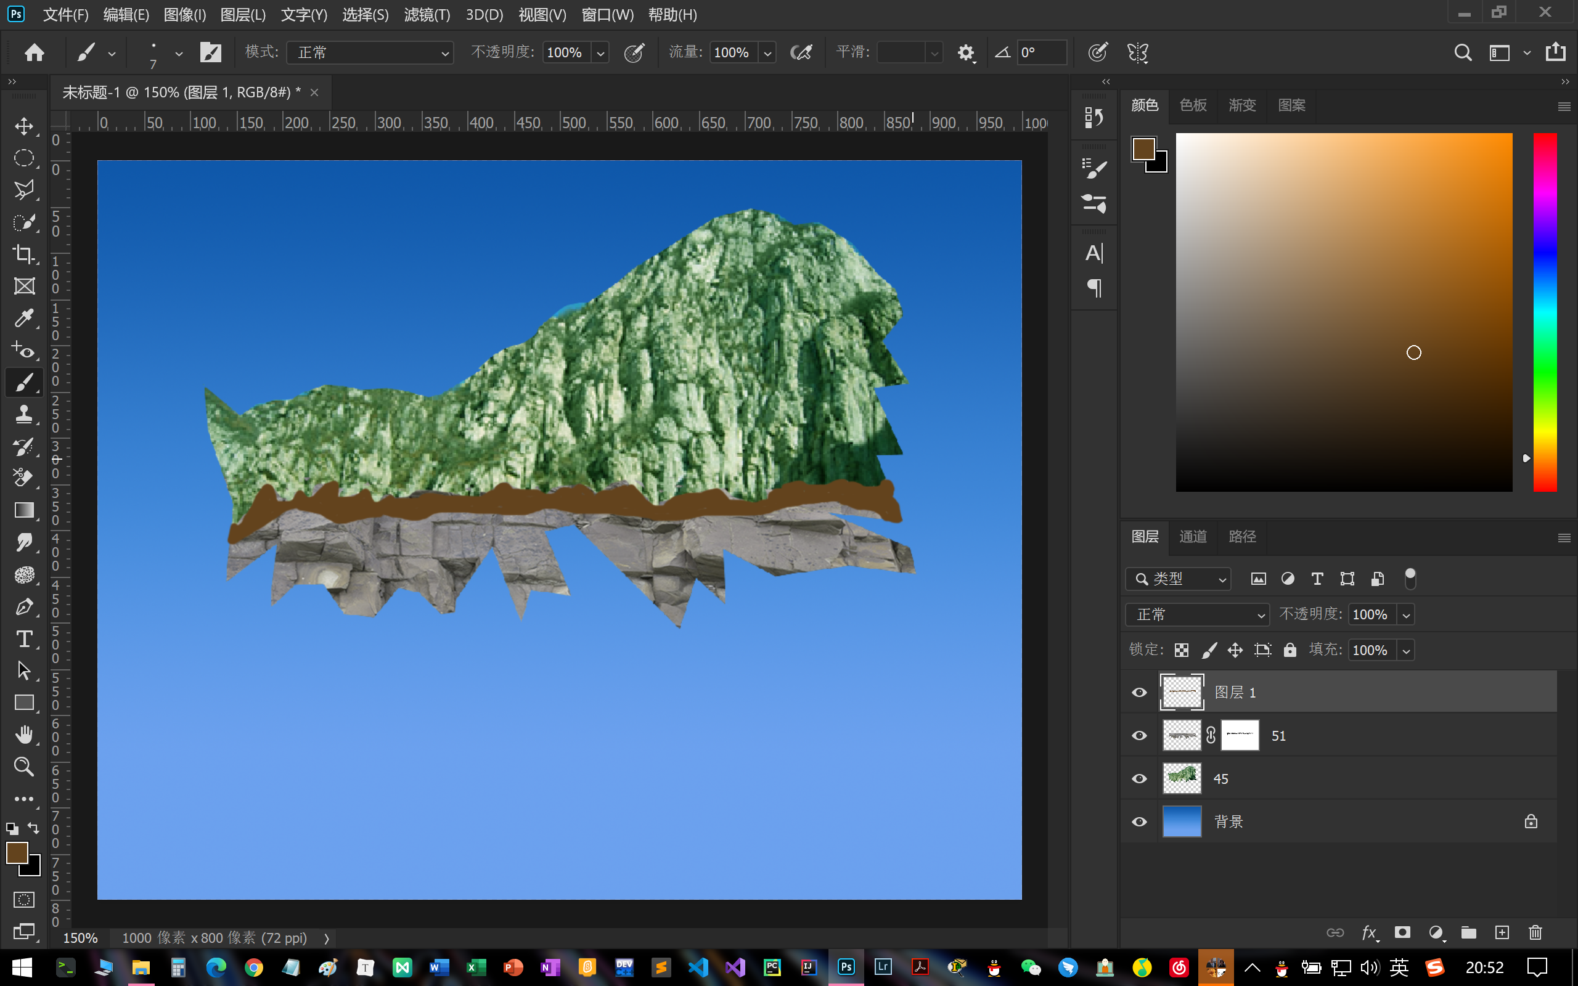1578x986 pixels.
Task: Enable airbrush build-up effects
Action: pos(801,52)
